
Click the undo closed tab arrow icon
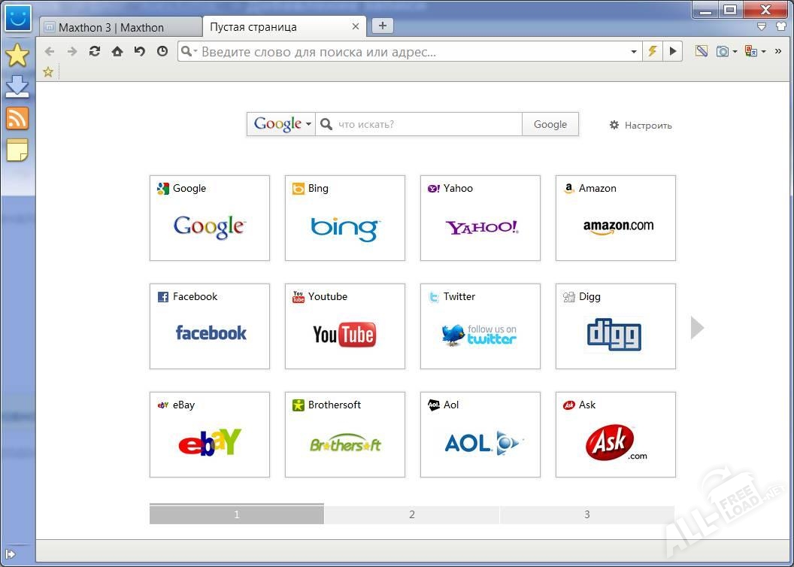[x=140, y=52]
